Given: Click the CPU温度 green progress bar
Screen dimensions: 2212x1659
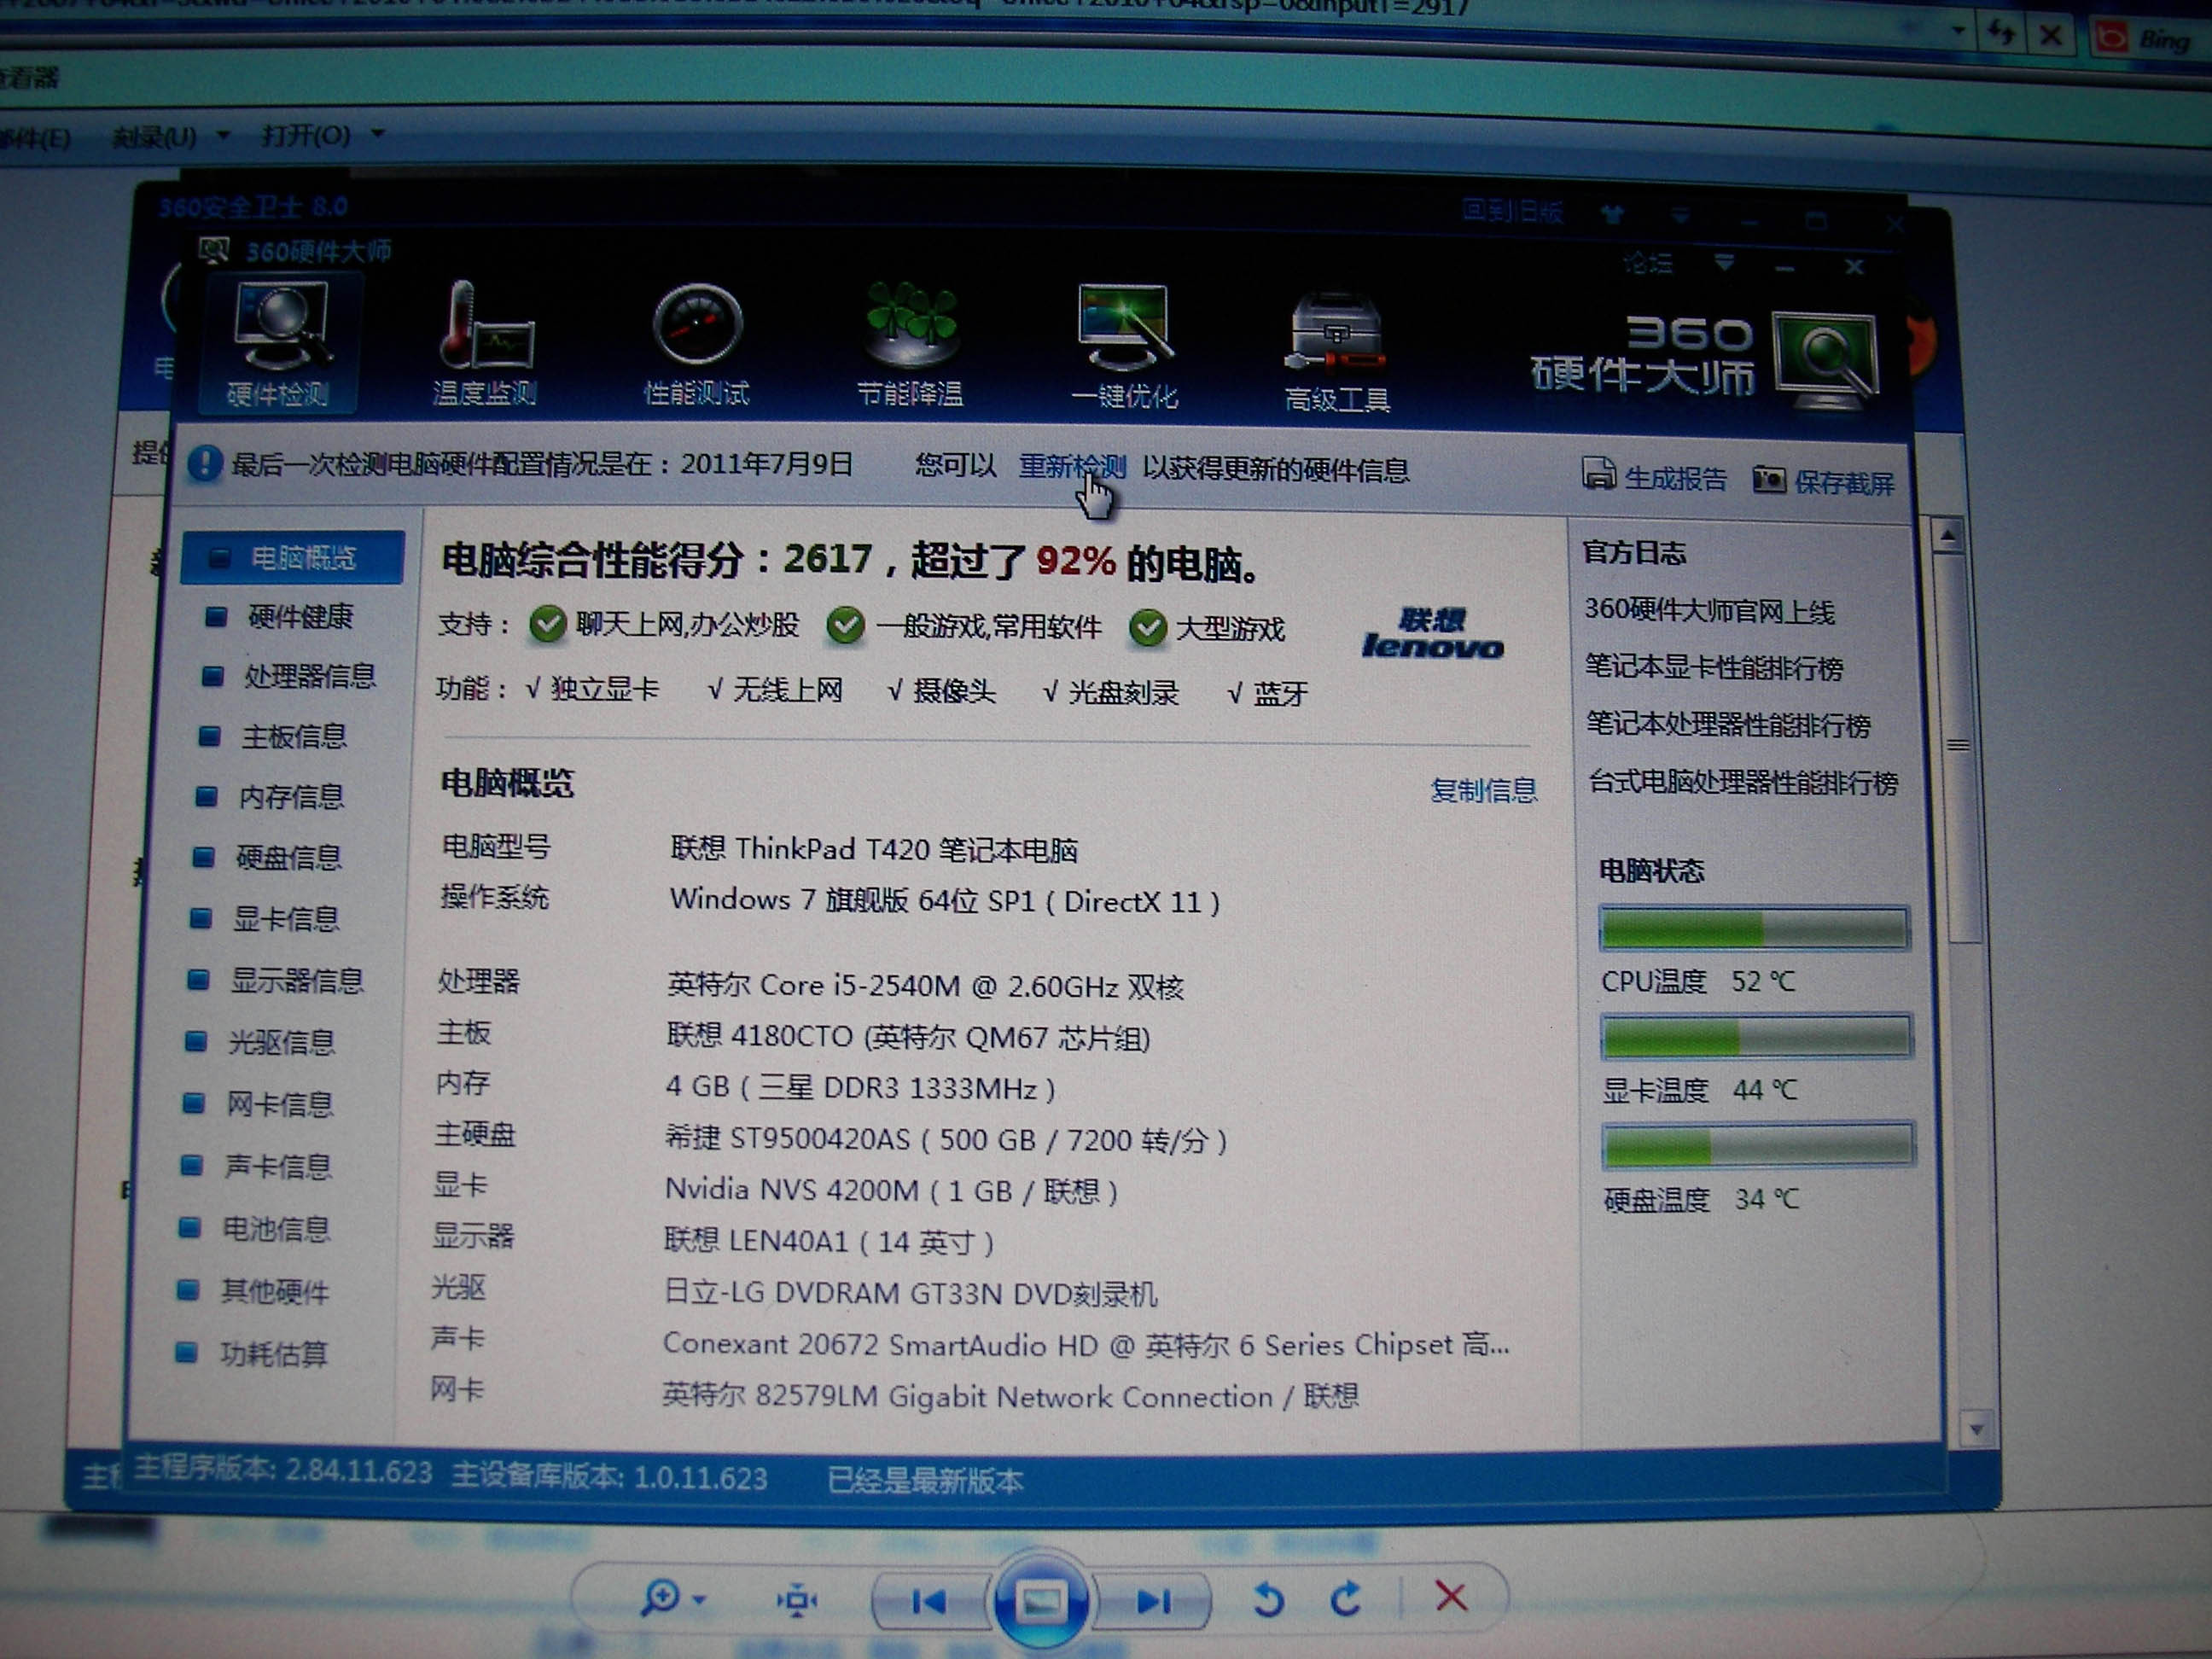Looking at the screenshot, I should point(1754,928).
